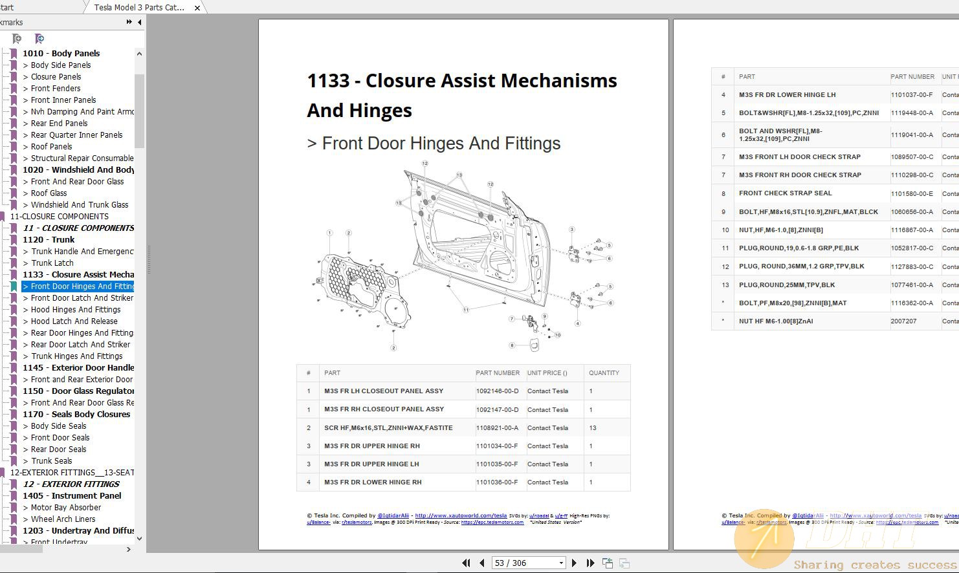Select 1150 - Door Glass Regulator bookmark
Viewport: 959px width, 573px height.
point(78,391)
